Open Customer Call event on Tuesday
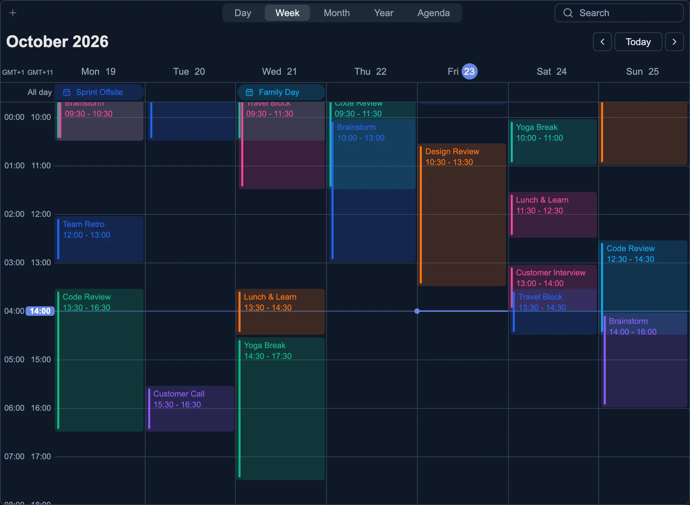This screenshot has height=505, width=690. (190, 409)
